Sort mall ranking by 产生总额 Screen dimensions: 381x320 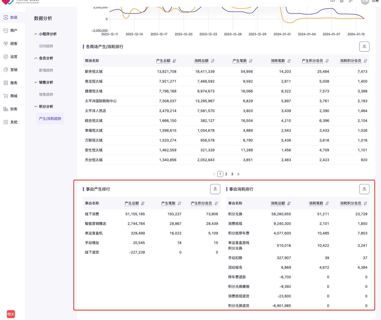tap(174, 61)
